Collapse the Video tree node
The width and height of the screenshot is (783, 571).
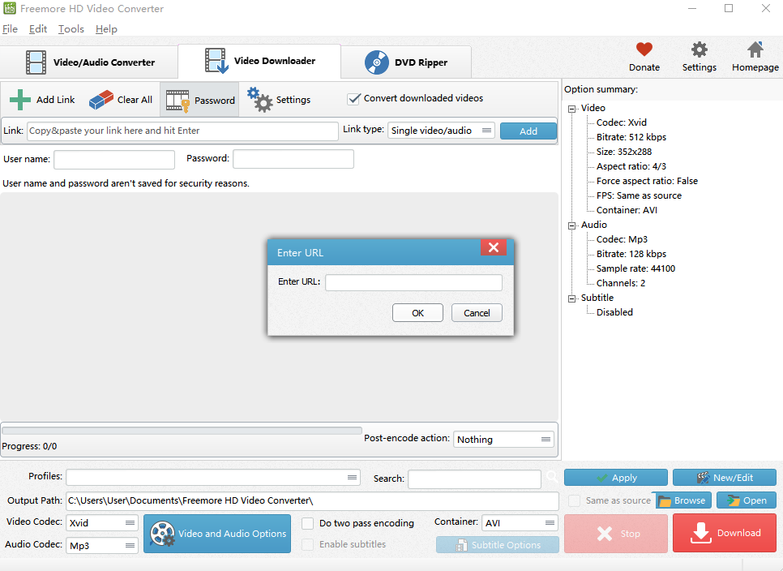tap(571, 109)
